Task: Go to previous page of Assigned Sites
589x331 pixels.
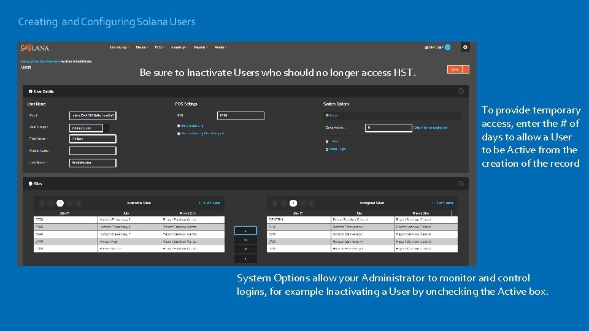Action: (x=284, y=203)
